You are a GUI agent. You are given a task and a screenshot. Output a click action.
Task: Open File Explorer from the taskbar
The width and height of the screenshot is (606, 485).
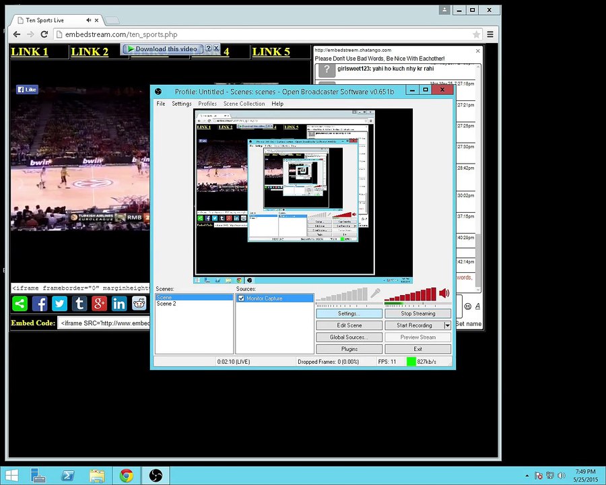97,476
